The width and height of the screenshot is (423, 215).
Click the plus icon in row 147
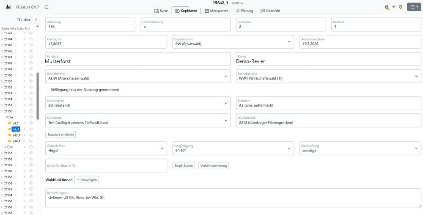coord(24,57)
